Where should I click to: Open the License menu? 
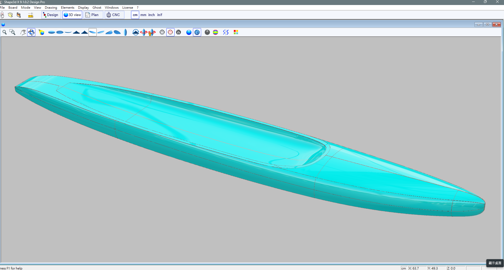click(128, 7)
